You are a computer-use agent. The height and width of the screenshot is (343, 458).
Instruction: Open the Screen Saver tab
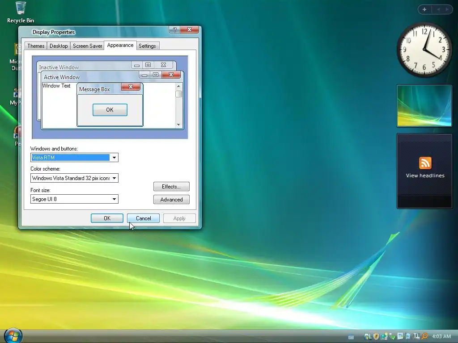(x=87, y=46)
